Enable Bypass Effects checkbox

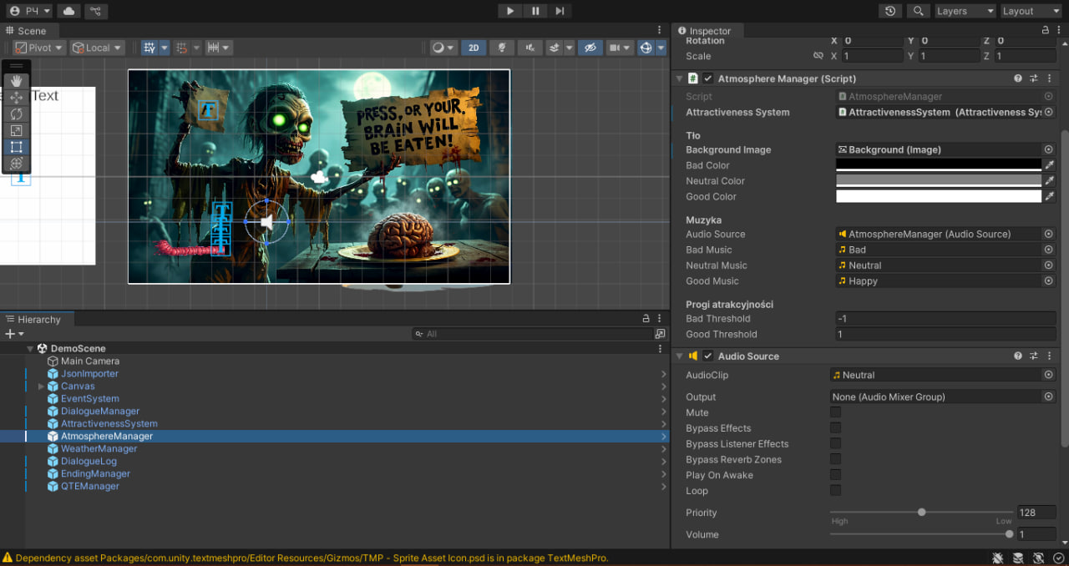835,428
